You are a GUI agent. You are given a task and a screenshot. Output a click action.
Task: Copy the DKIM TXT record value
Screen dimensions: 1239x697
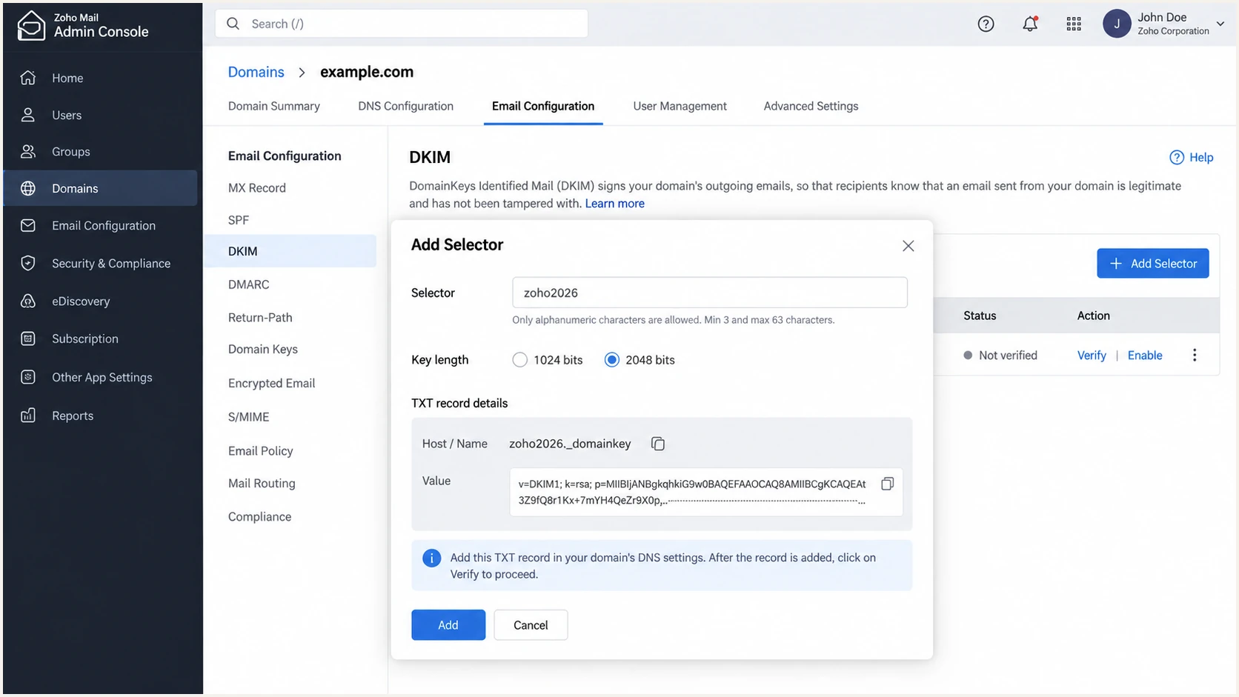click(887, 484)
